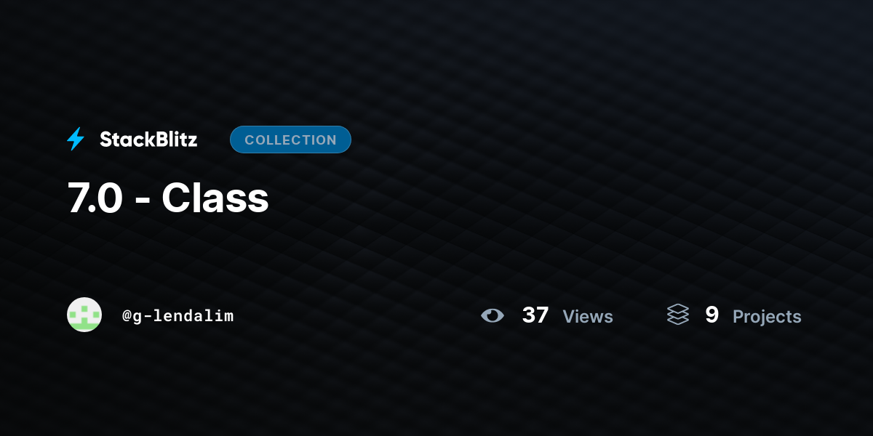This screenshot has height=436, width=873.
Task: Click the number 7.0 in the title
Action: (95, 198)
